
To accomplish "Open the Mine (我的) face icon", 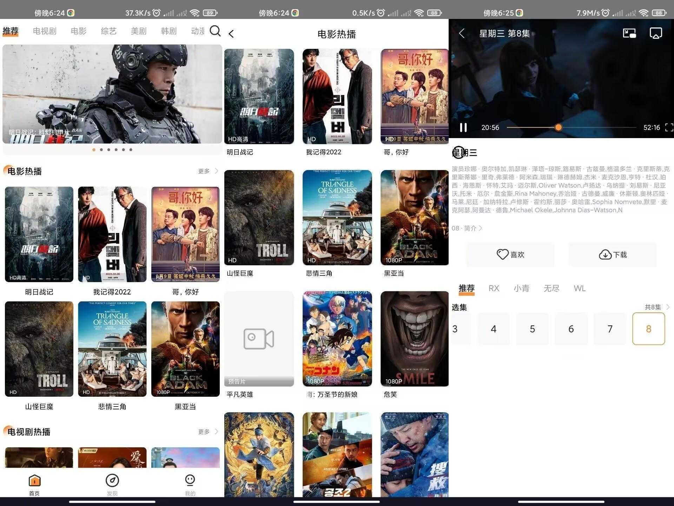I will (190, 480).
